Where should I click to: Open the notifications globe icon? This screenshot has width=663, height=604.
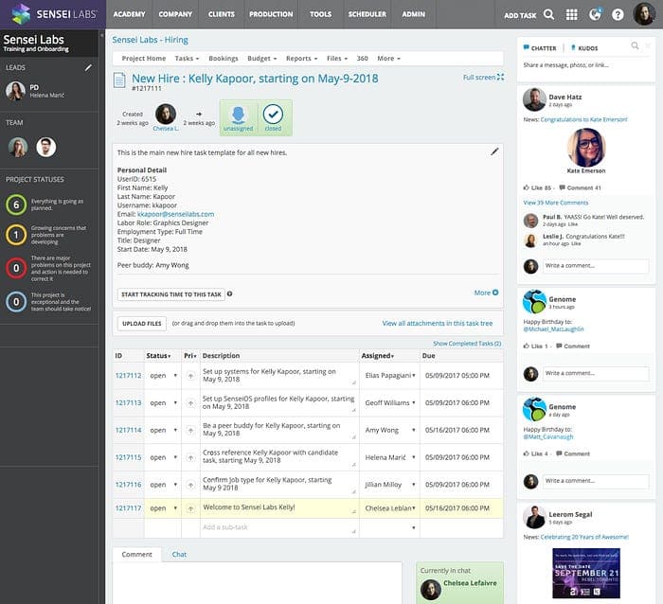coord(595,14)
